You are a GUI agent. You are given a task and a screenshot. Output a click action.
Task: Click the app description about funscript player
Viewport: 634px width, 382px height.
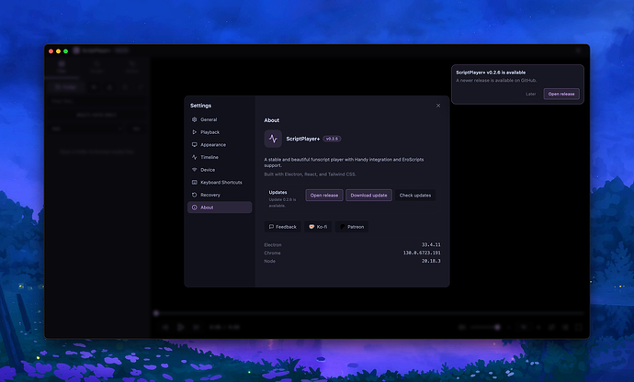point(344,163)
